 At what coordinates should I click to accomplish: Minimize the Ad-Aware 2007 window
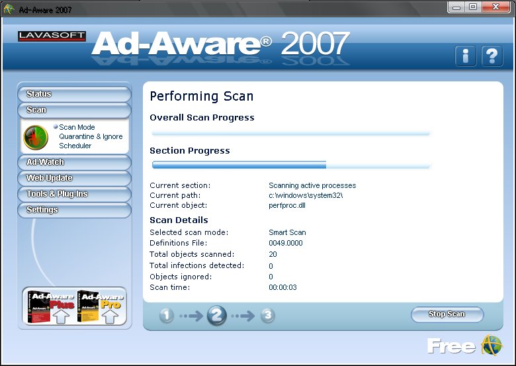pos(456,7)
